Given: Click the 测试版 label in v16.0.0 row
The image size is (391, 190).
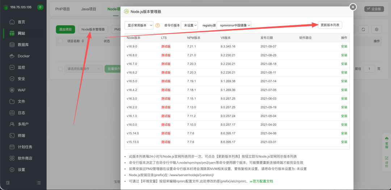Looking at the screenshot, I should (166, 125).
